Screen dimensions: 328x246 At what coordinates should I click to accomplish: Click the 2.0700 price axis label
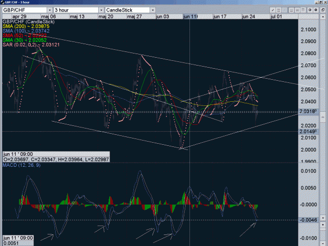pos(309,66)
